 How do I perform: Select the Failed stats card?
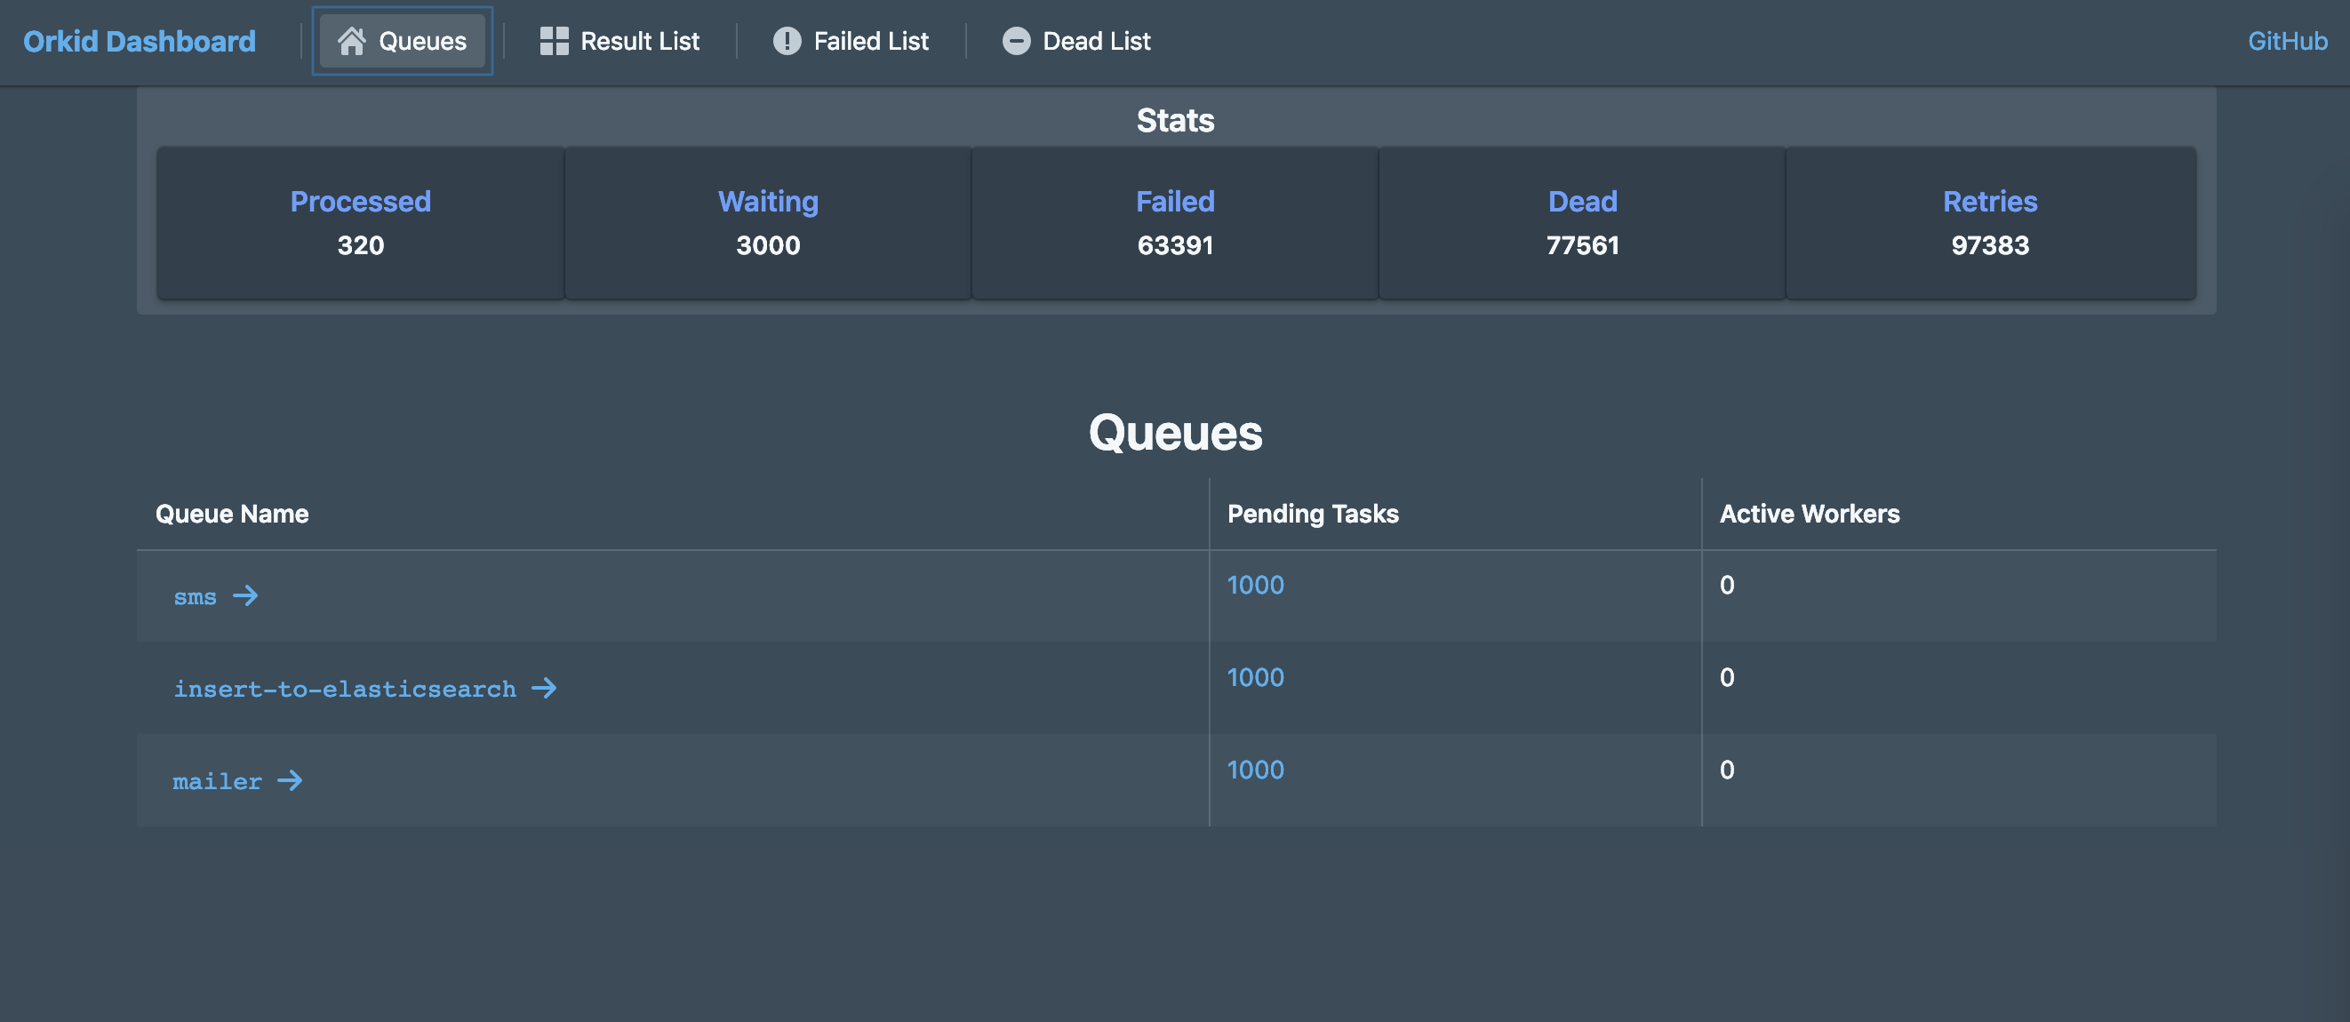pos(1175,223)
